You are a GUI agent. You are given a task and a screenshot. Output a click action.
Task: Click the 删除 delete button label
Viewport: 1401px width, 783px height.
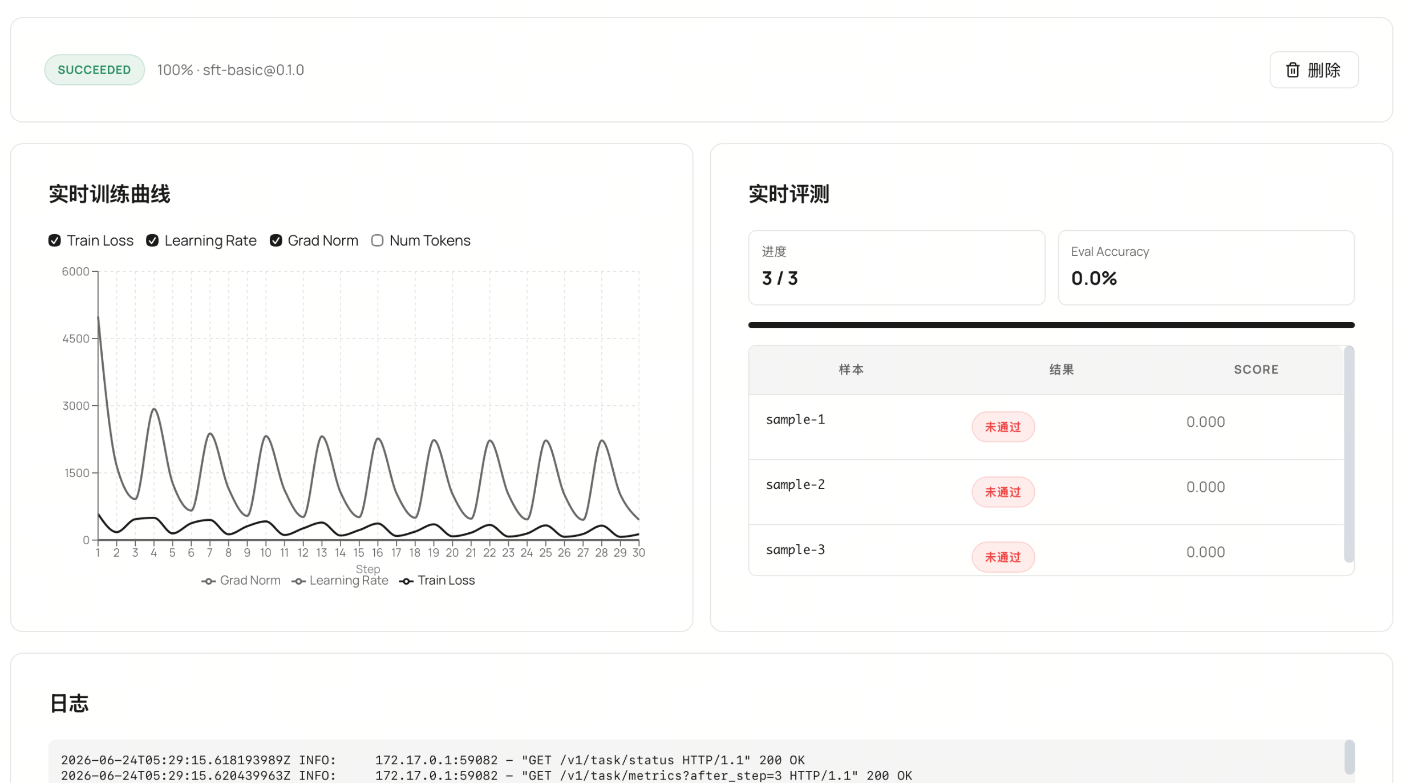(x=1324, y=70)
